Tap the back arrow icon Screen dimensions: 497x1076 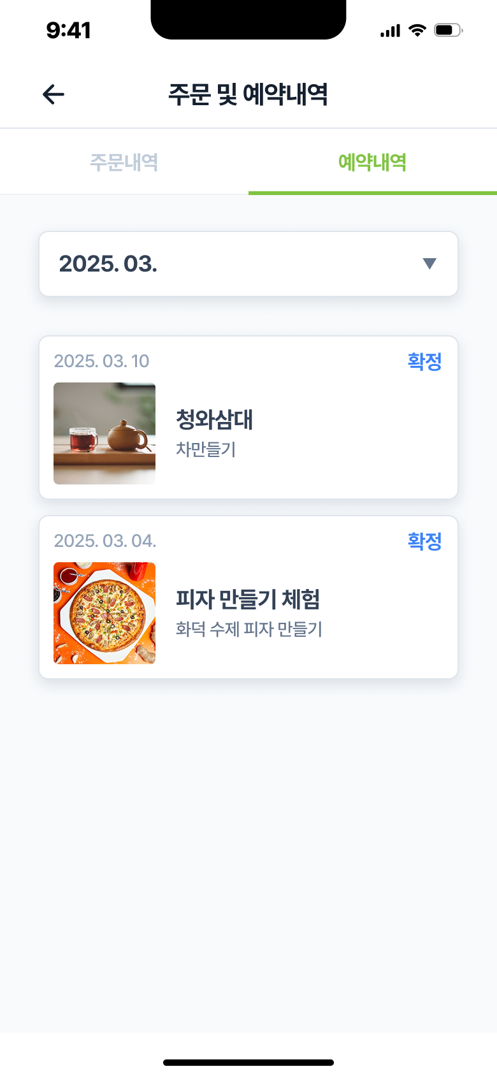[54, 94]
